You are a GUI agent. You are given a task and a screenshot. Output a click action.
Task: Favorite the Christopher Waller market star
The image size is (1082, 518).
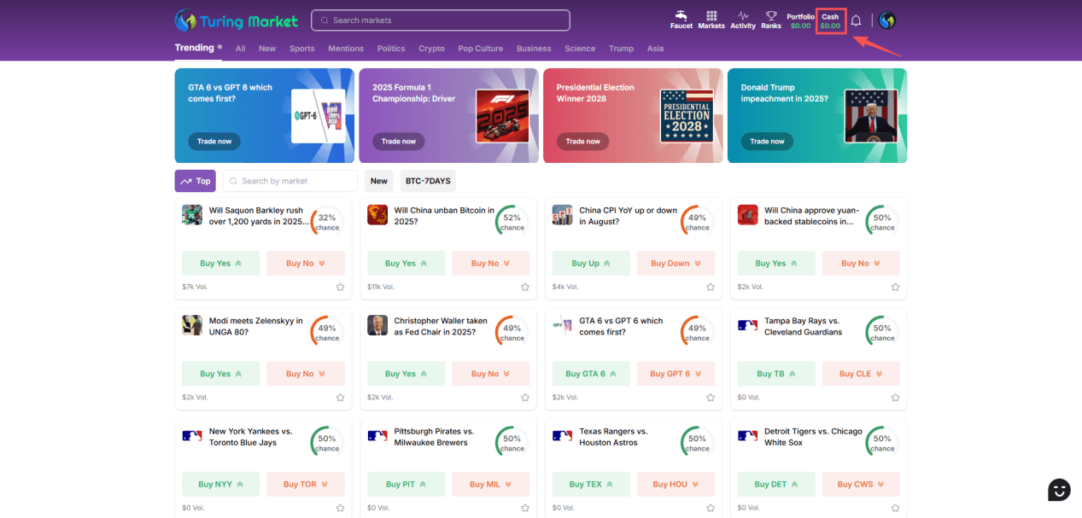pyautogui.click(x=525, y=398)
